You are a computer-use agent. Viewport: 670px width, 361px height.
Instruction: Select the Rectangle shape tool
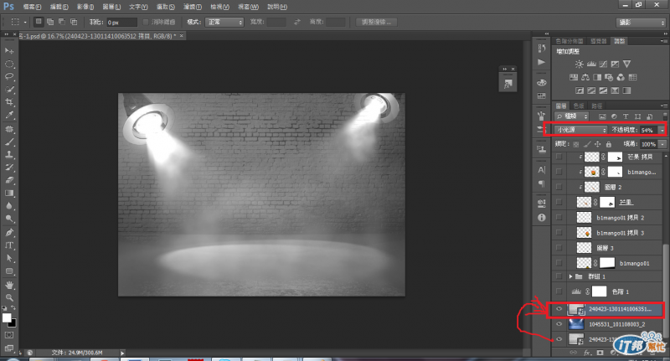pos(9,271)
